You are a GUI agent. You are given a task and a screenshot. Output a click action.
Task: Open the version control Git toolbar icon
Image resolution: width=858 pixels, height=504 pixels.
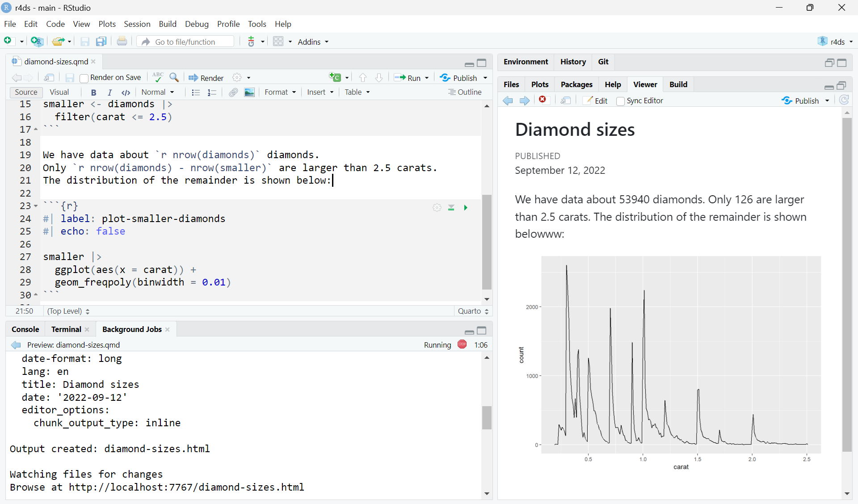(251, 41)
